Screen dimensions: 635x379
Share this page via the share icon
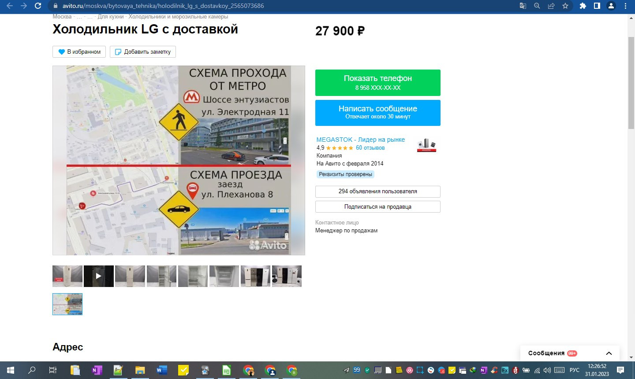click(x=551, y=6)
